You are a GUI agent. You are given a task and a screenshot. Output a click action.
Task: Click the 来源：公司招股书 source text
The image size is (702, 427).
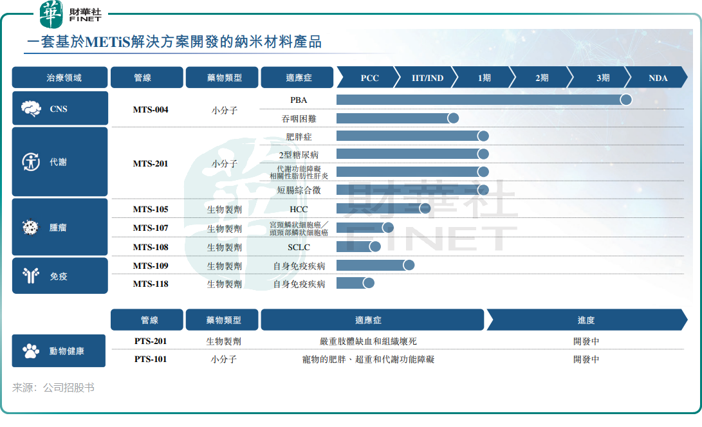tap(53, 388)
